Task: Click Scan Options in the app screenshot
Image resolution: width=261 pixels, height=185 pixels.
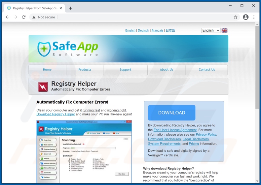Action: 48,145
